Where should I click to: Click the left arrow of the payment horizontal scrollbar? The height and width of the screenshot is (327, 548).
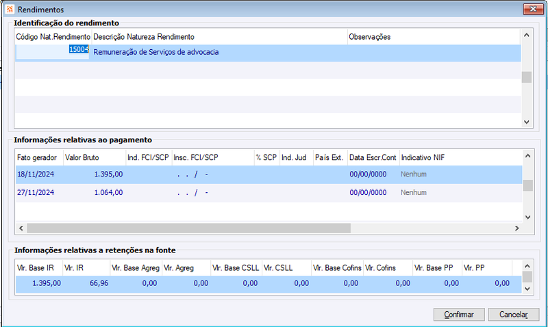point(21,228)
